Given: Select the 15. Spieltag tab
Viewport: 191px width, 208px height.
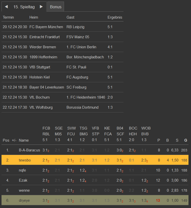Looking at the screenshot, I should 24,7.
